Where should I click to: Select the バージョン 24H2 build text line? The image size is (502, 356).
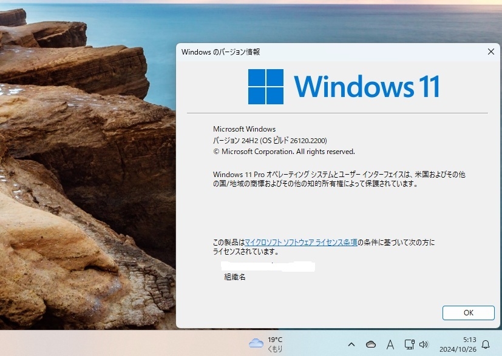tap(270, 141)
